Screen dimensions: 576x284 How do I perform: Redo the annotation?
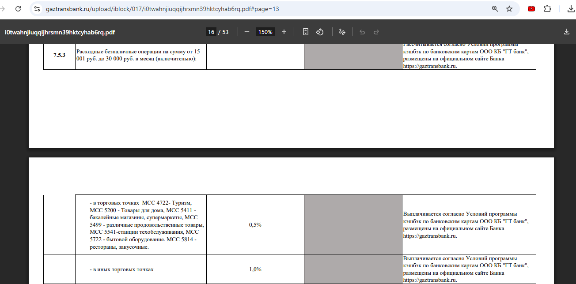click(x=376, y=32)
